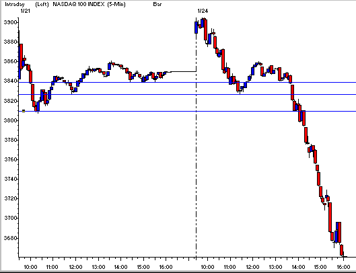Click the 3820 price axis label
The height and width of the screenshot is (273, 356).
(x=10, y=101)
